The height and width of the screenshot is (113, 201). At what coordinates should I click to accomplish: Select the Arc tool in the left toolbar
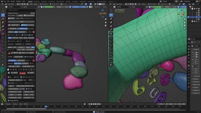pos(3,46)
